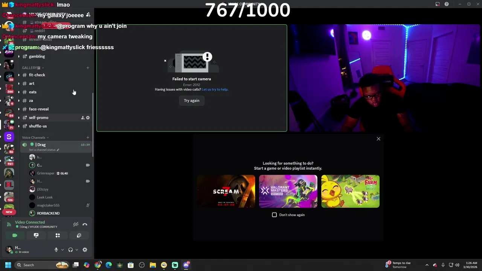Expand thread arrow for face-reveal channel
Viewport: 482px width, 271px height.
(18, 109)
